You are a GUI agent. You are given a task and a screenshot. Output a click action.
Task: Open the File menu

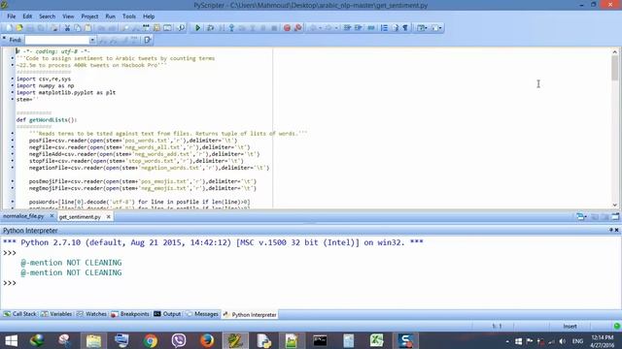click(11, 16)
